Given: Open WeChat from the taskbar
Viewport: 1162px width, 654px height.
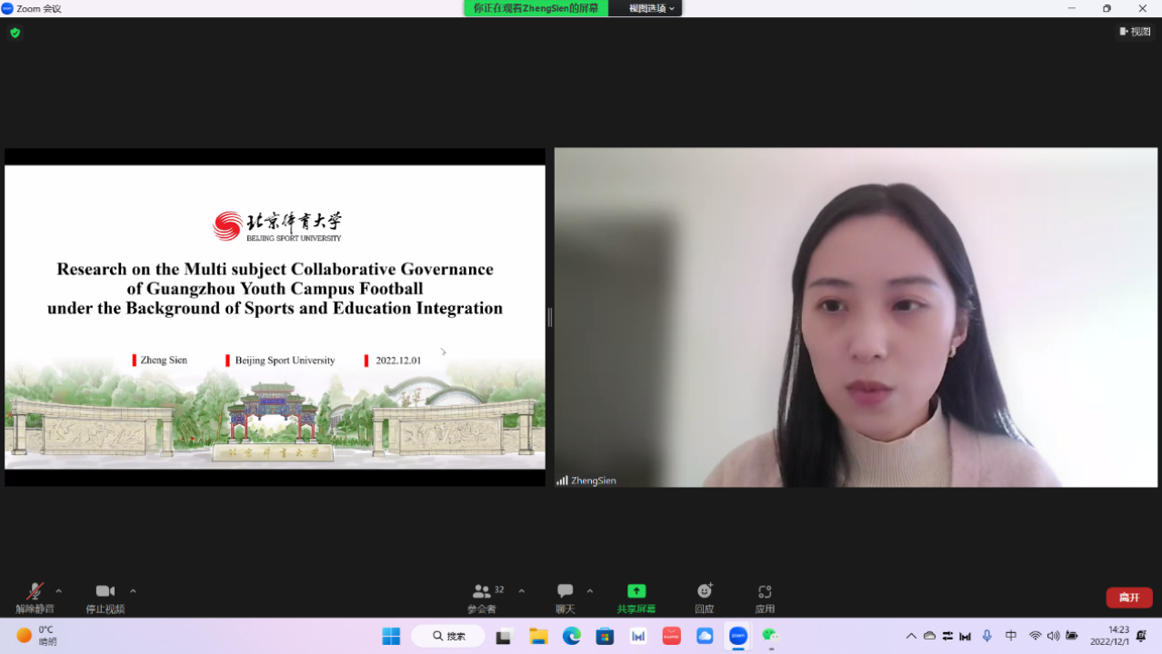Looking at the screenshot, I should pyautogui.click(x=770, y=636).
